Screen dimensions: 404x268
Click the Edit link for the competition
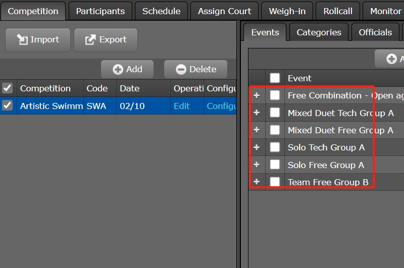click(182, 106)
